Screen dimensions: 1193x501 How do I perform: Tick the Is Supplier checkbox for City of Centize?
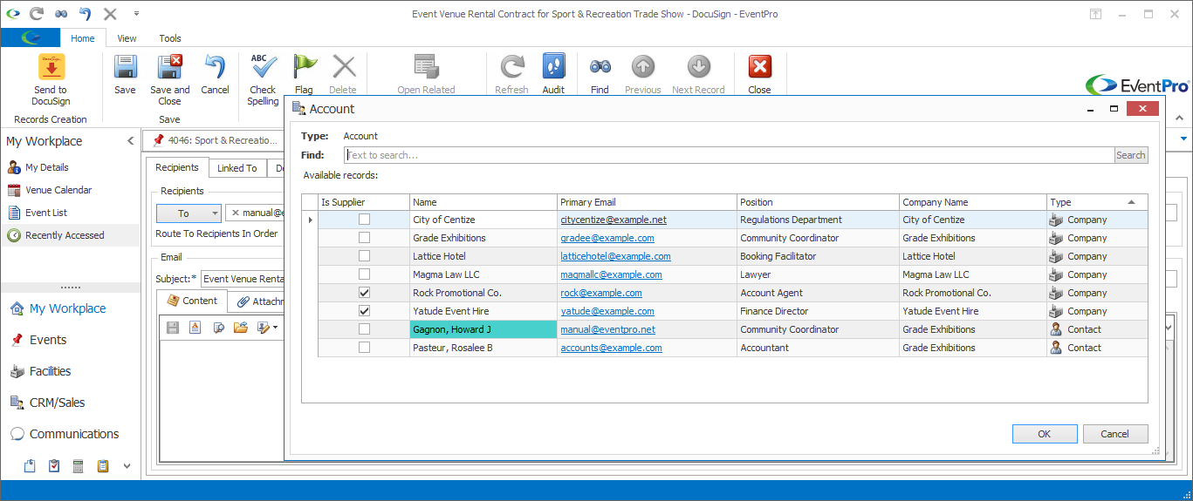[x=364, y=220]
